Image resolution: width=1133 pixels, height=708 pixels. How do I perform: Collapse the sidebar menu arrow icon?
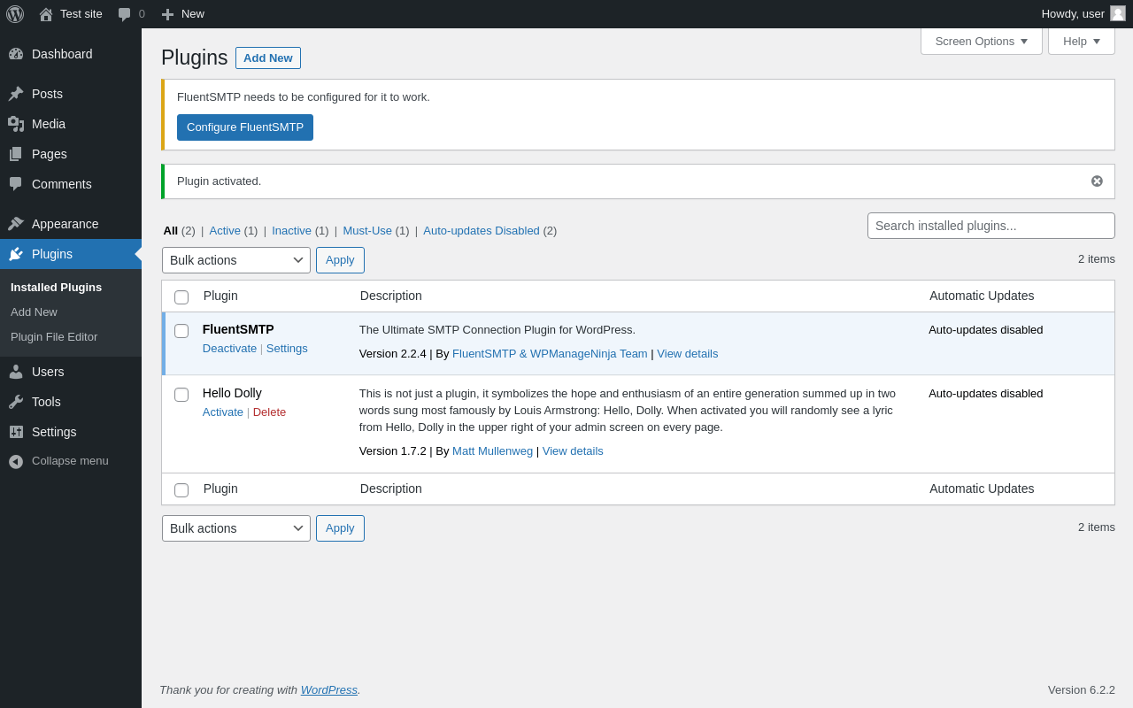tap(16, 461)
